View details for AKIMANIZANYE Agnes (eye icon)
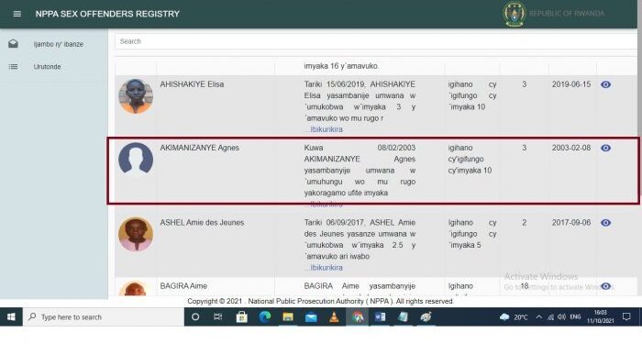 [605, 148]
